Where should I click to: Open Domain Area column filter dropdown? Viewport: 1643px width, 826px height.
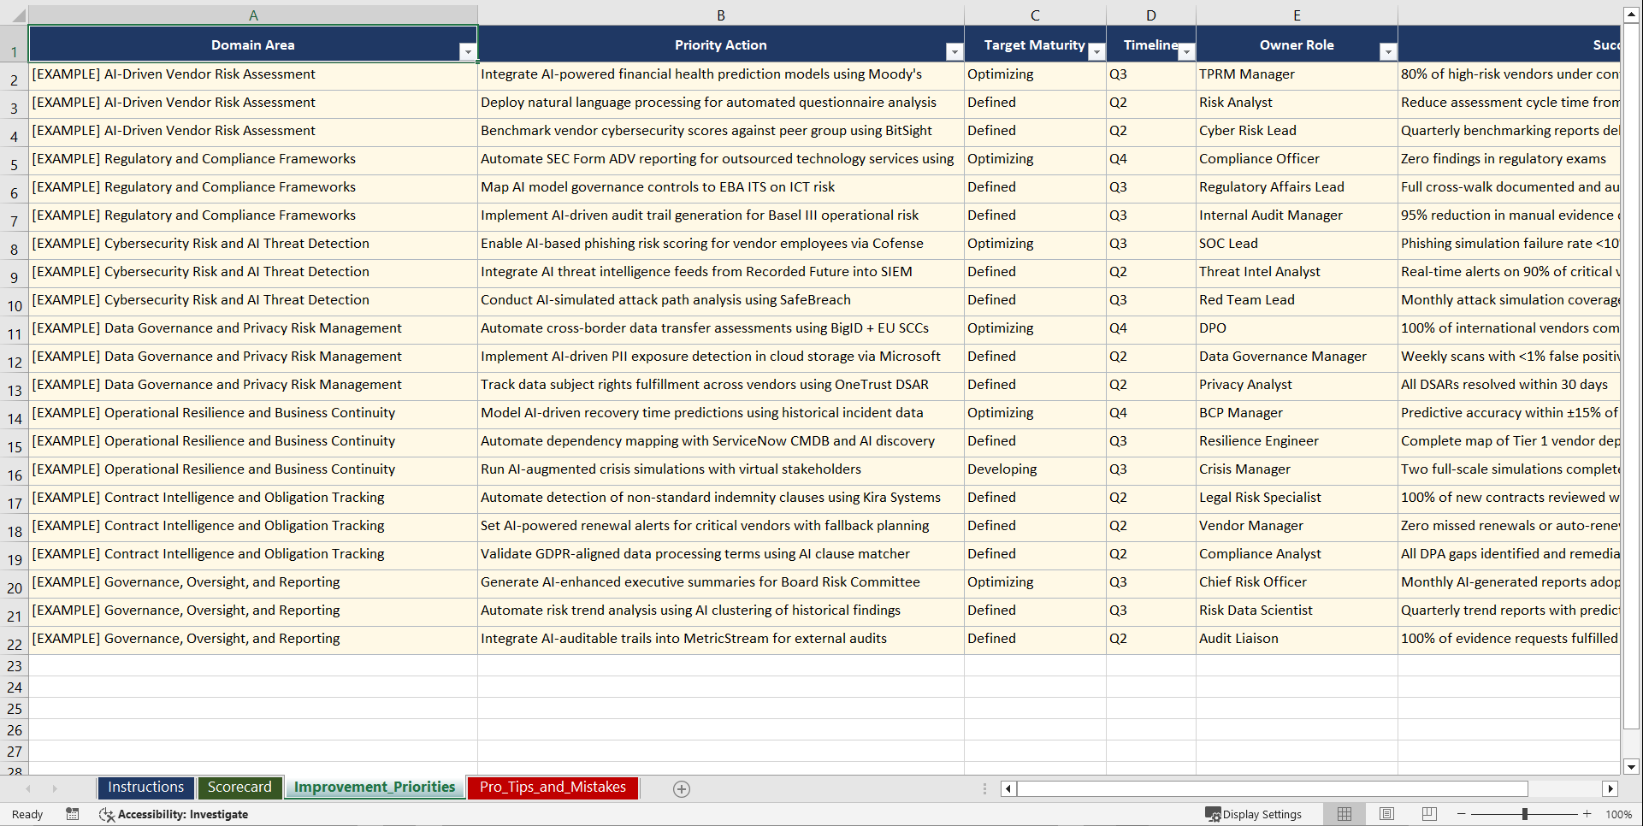pos(468,52)
